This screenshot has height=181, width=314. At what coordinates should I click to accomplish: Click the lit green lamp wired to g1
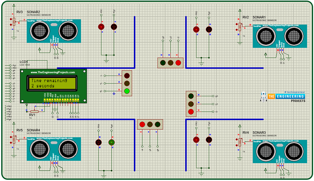127,91
